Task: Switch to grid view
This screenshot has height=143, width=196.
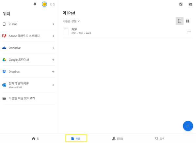Action: click(188, 21)
